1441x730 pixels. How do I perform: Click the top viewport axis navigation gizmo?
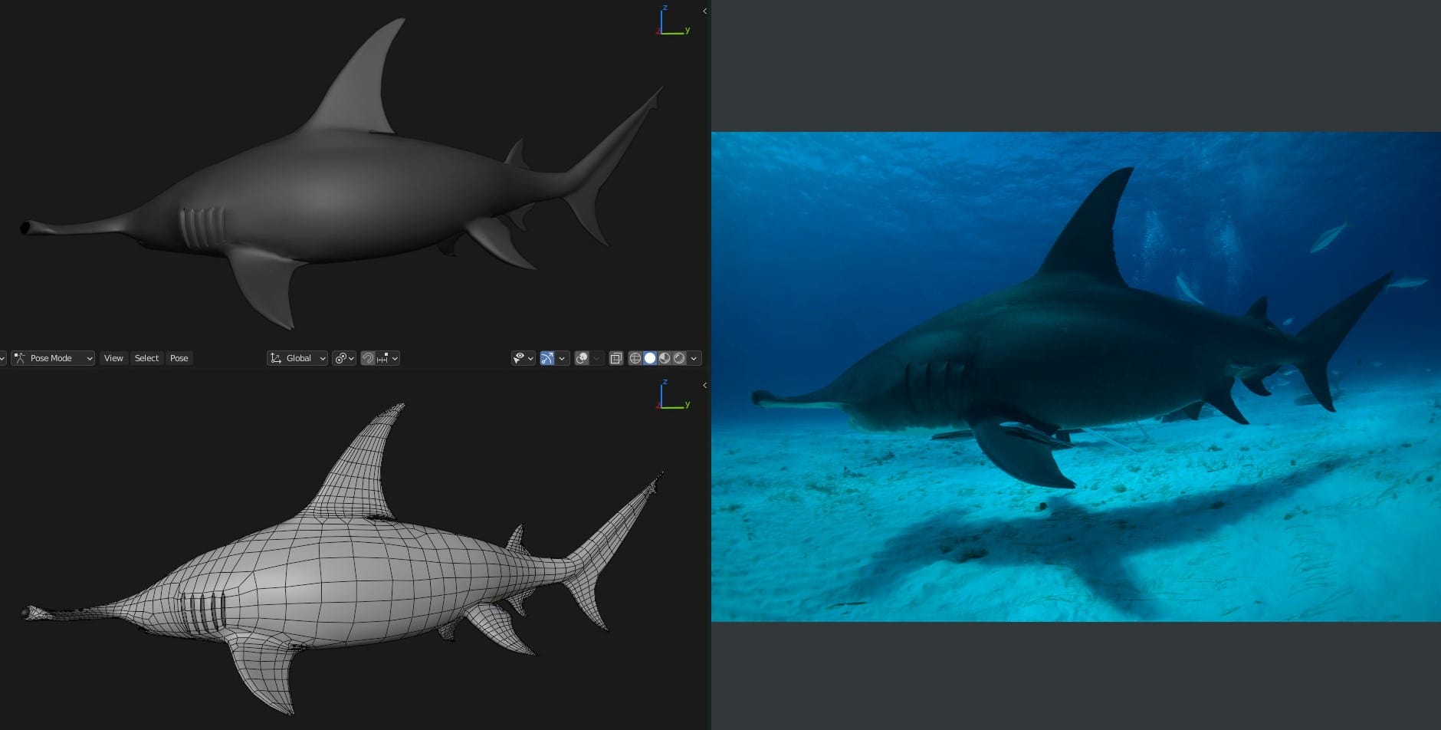point(672,21)
